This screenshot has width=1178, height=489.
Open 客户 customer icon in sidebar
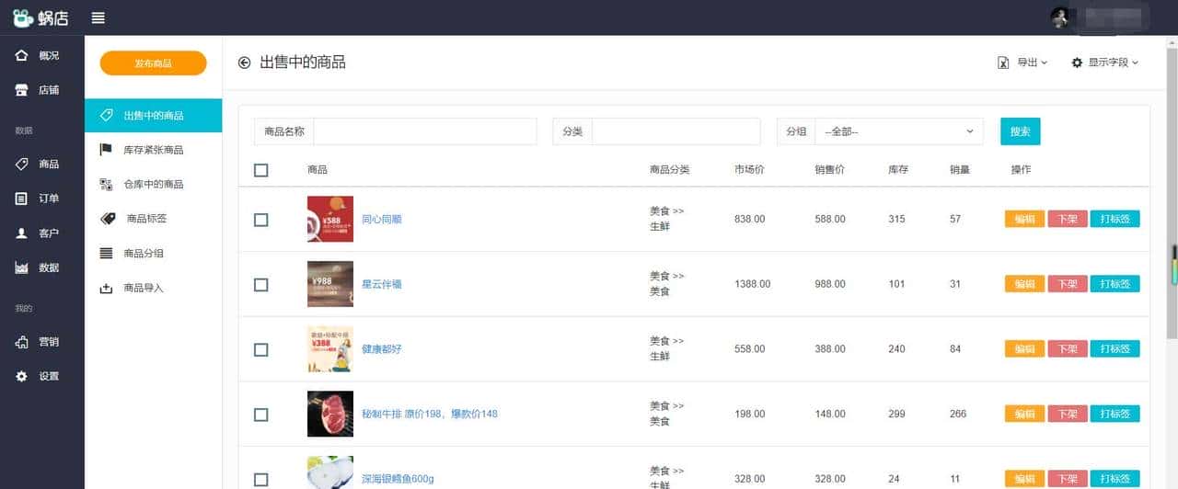[x=22, y=233]
